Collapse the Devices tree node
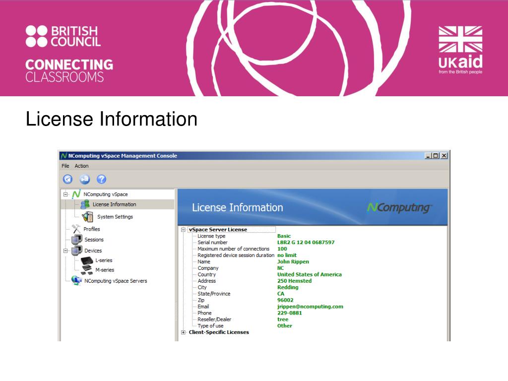 65,251
